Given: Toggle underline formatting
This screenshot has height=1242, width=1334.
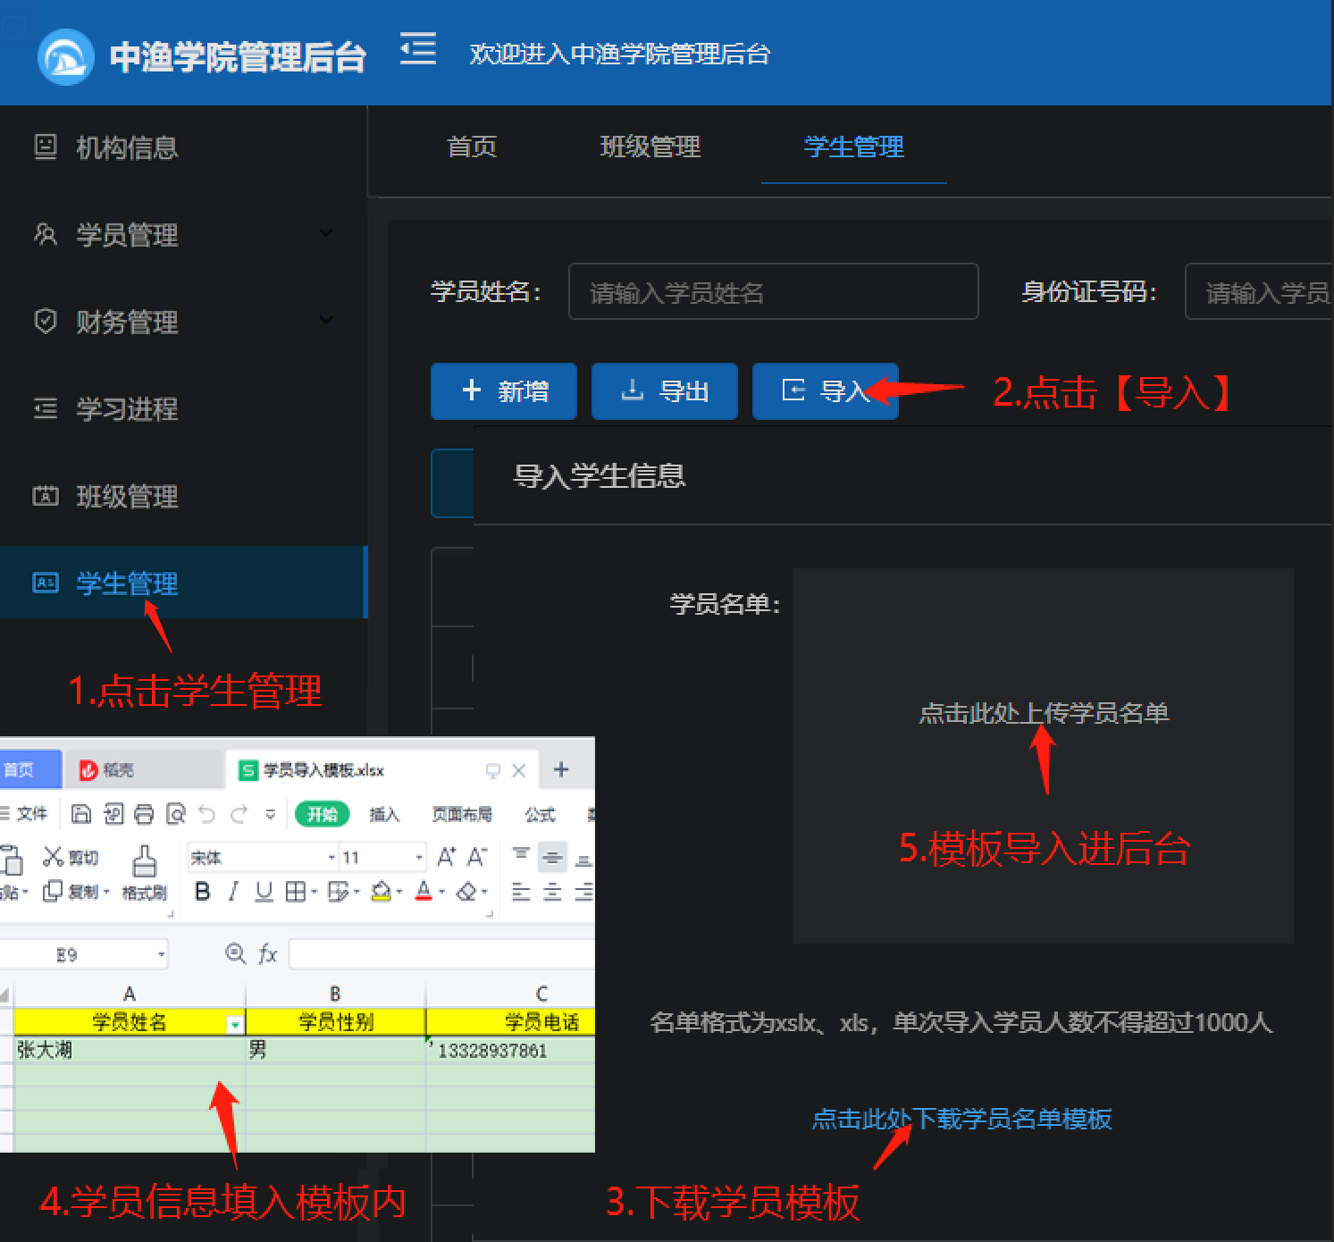Looking at the screenshot, I should pyautogui.click(x=264, y=891).
